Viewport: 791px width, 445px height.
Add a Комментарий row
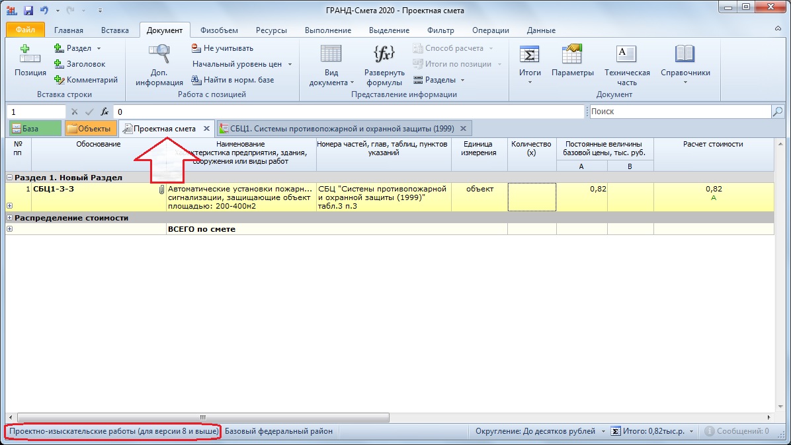click(86, 79)
